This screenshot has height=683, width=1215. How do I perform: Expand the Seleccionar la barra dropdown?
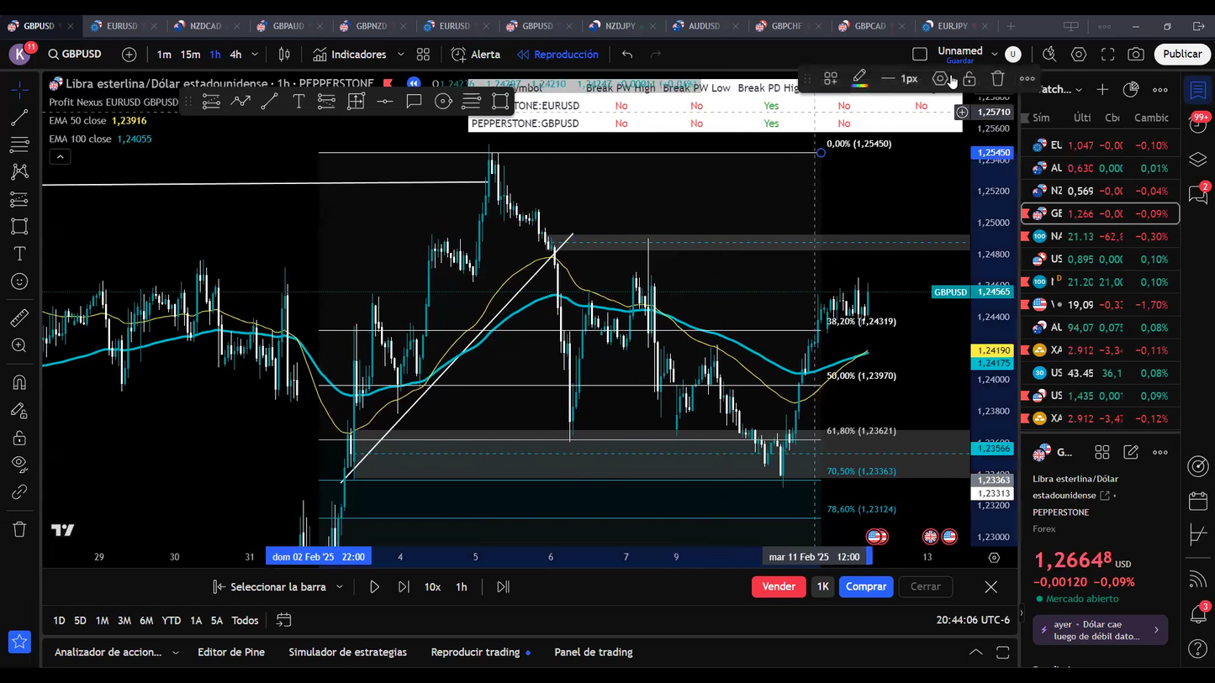(x=340, y=587)
